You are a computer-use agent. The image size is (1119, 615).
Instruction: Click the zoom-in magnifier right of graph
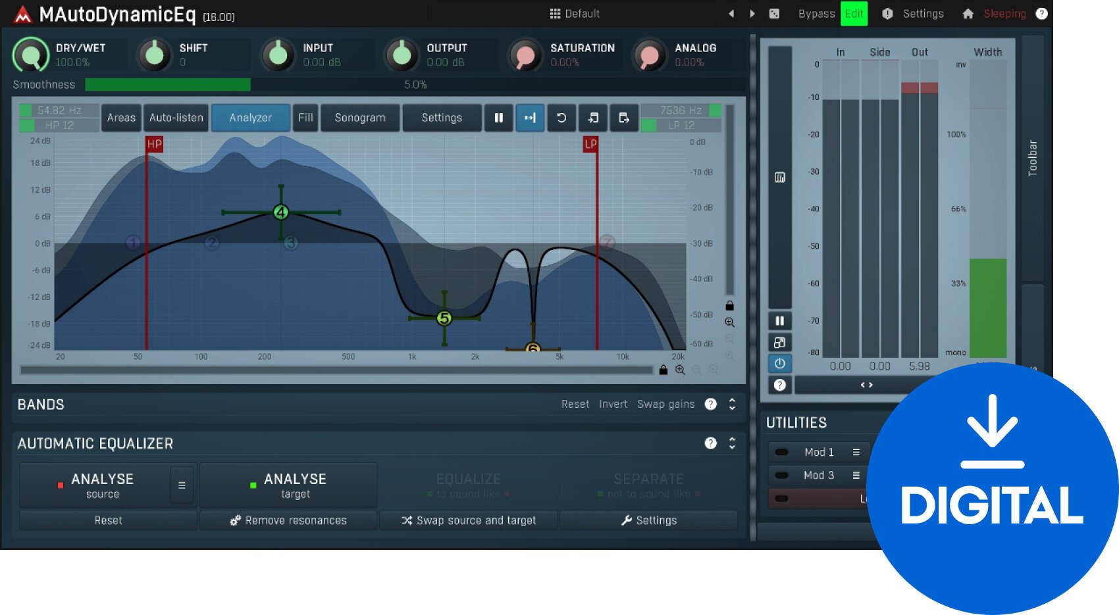729,322
